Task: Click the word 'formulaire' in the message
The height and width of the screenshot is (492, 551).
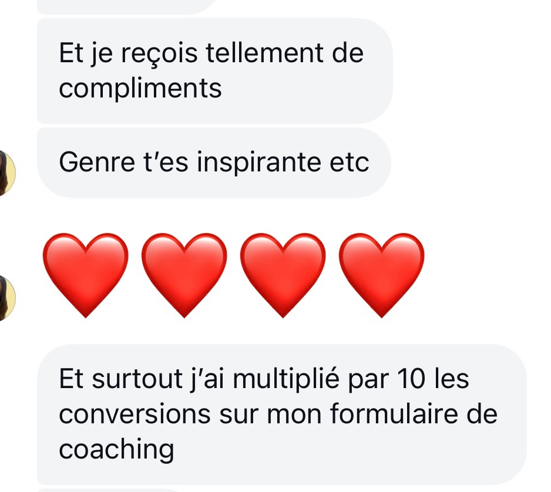Action: tap(394, 414)
